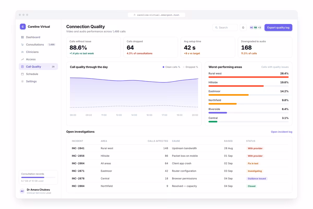Click the Downgraded to audio card
Screen dimensions: 313x209
(x=265, y=47)
